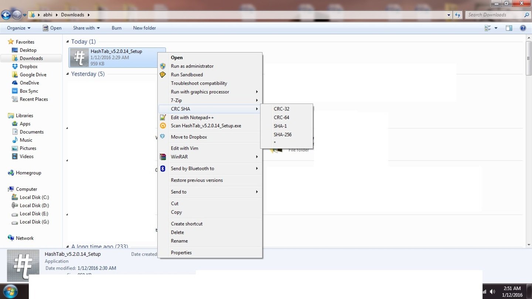Viewport: 532px width, 299px height.
Task: Open the Share with dropdown
Action: click(86, 28)
